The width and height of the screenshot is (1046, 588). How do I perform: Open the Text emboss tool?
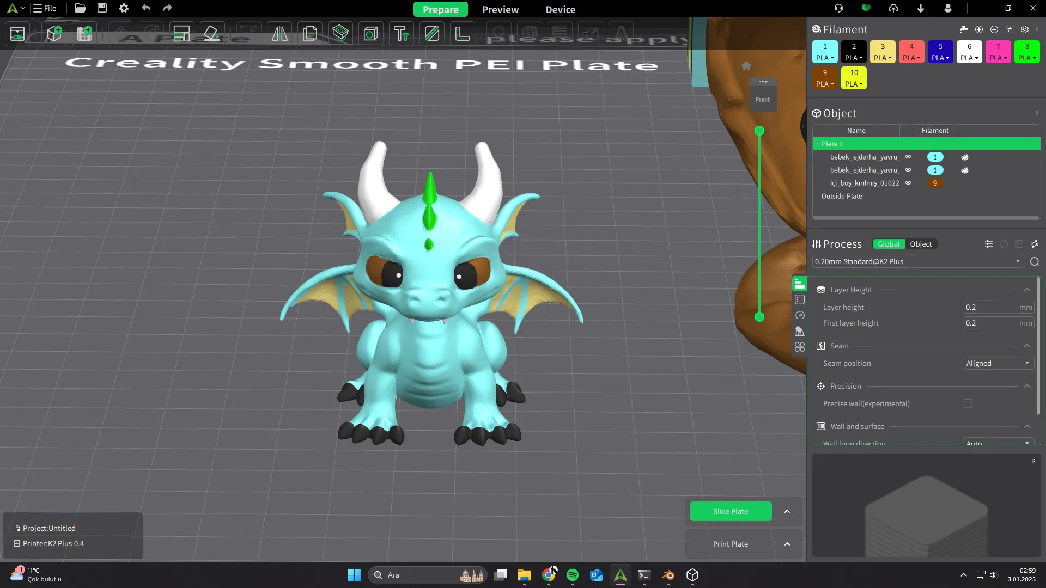click(x=402, y=34)
